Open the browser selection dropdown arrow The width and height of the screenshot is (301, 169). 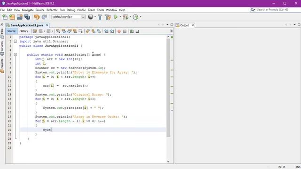[95, 17]
